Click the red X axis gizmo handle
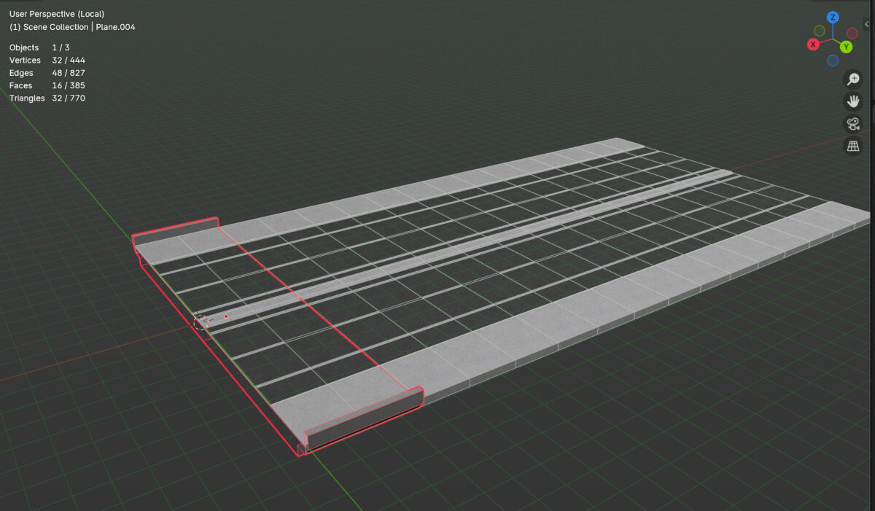Image resolution: width=875 pixels, height=511 pixels. [813, 44]
